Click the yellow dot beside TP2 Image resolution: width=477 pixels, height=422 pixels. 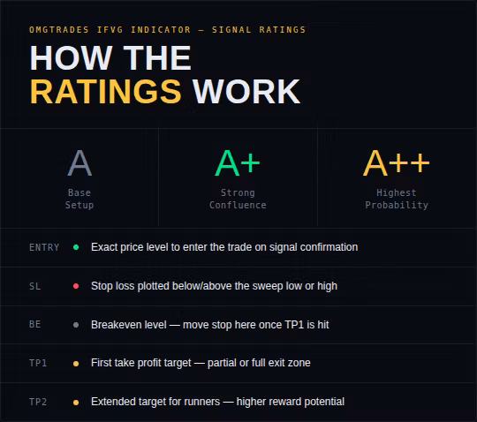coord(76,403)
